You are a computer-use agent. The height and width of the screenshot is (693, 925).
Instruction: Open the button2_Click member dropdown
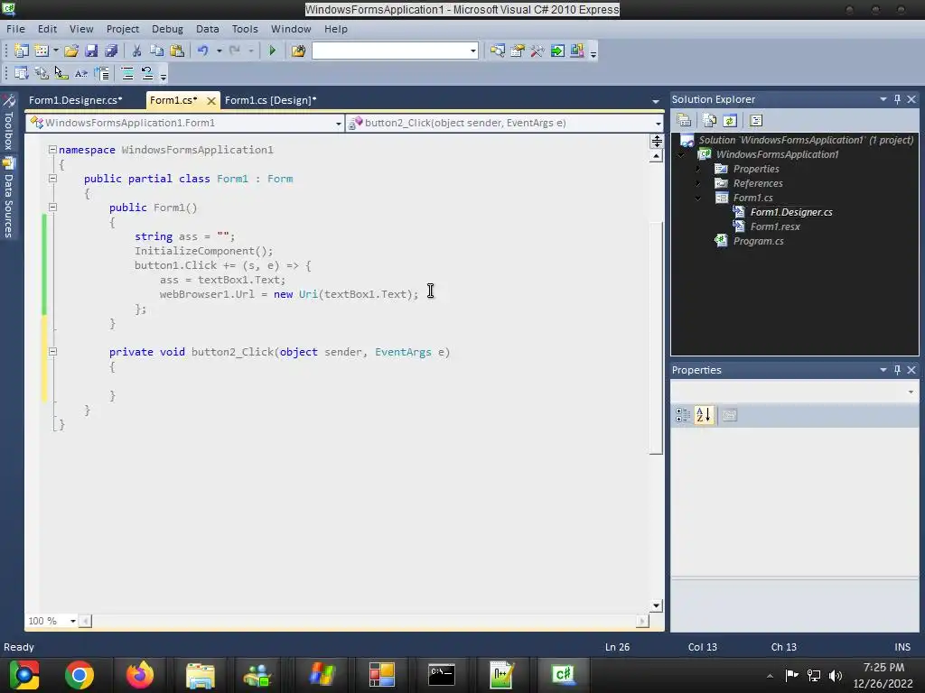(x=659, y=123)
